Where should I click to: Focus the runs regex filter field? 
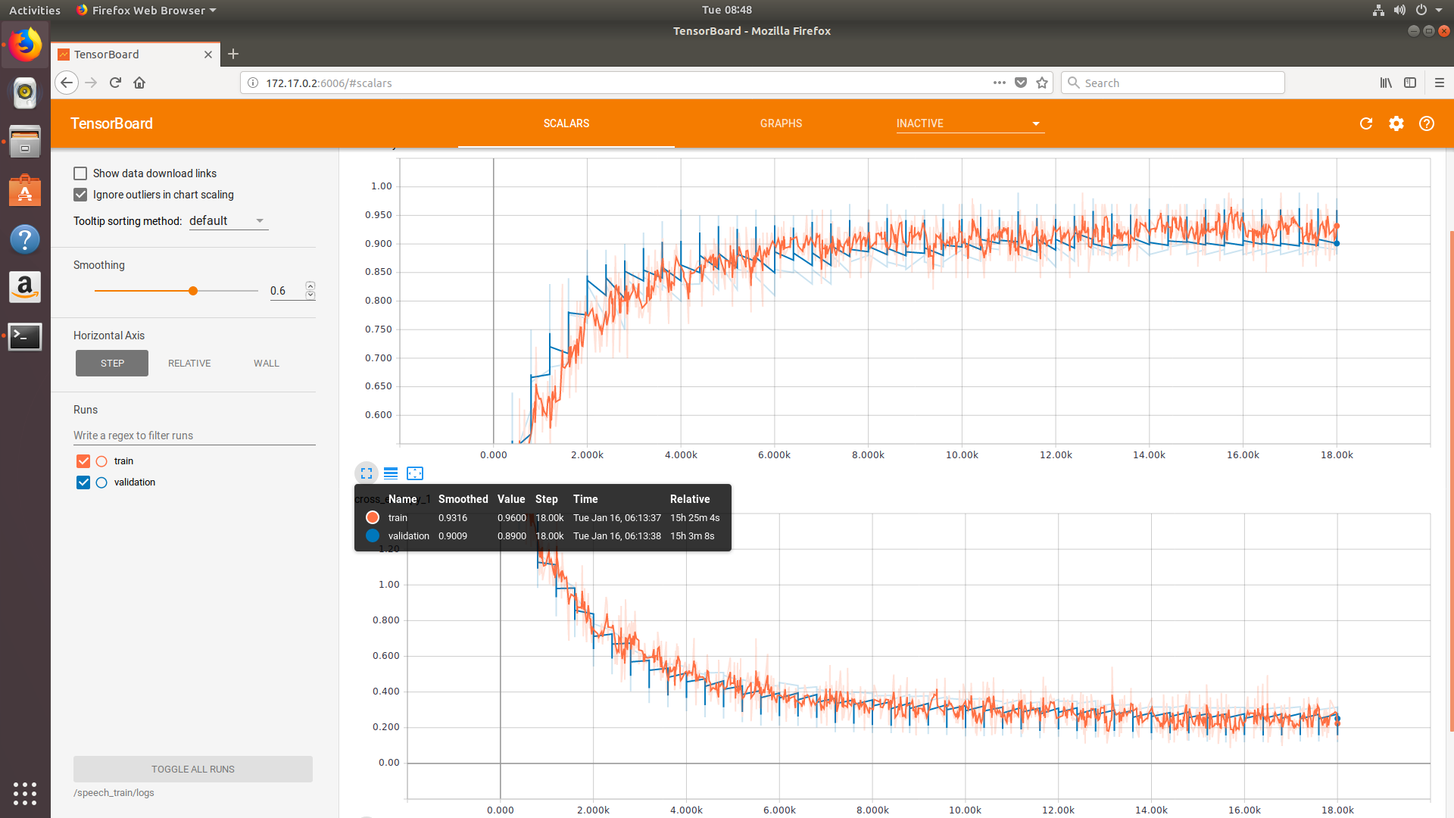pyautogui.click(x=194, y=436)
